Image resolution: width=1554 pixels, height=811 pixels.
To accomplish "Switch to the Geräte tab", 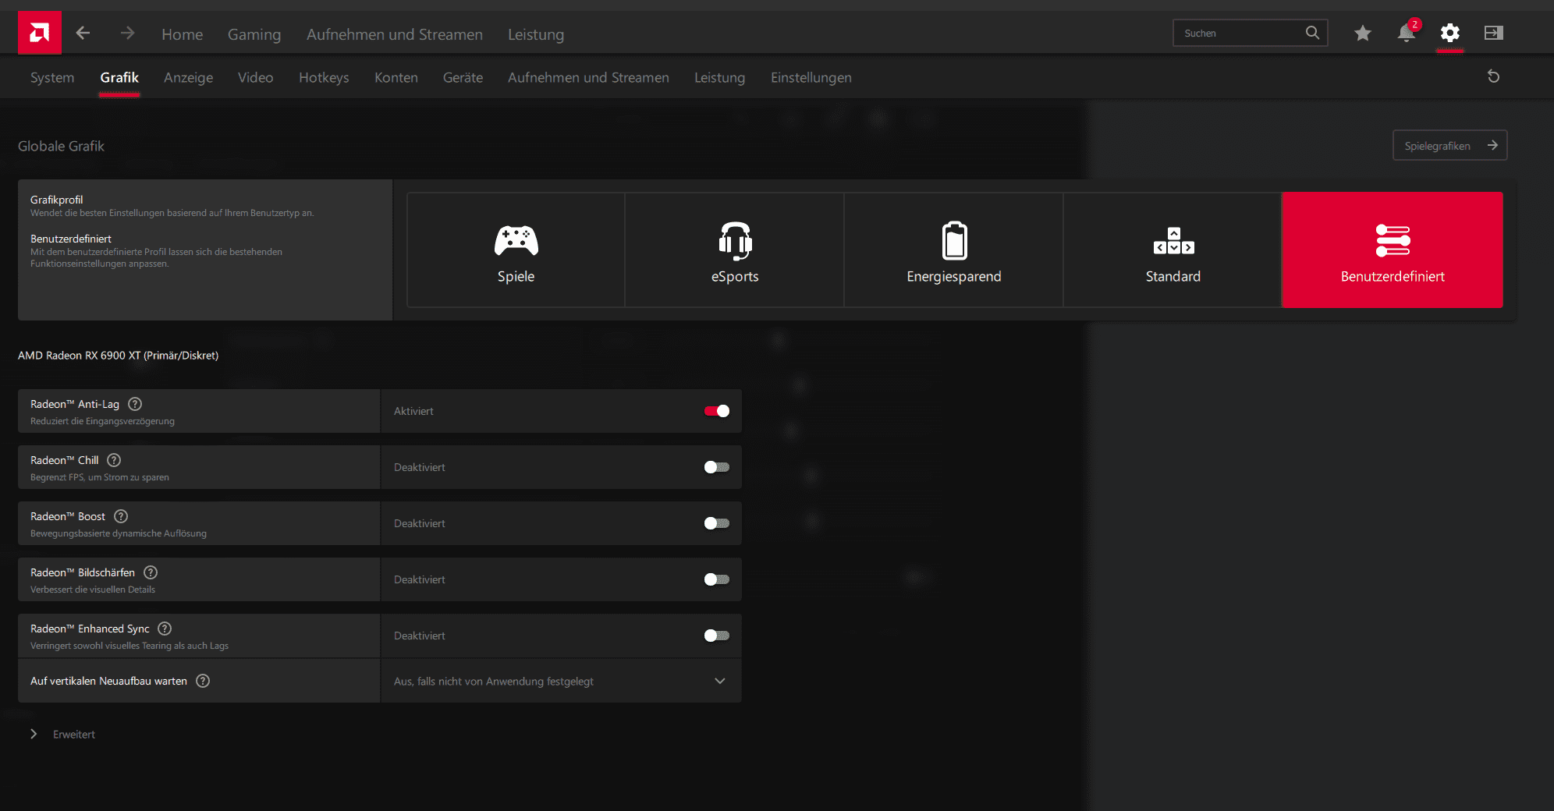I will pos(463,77).
